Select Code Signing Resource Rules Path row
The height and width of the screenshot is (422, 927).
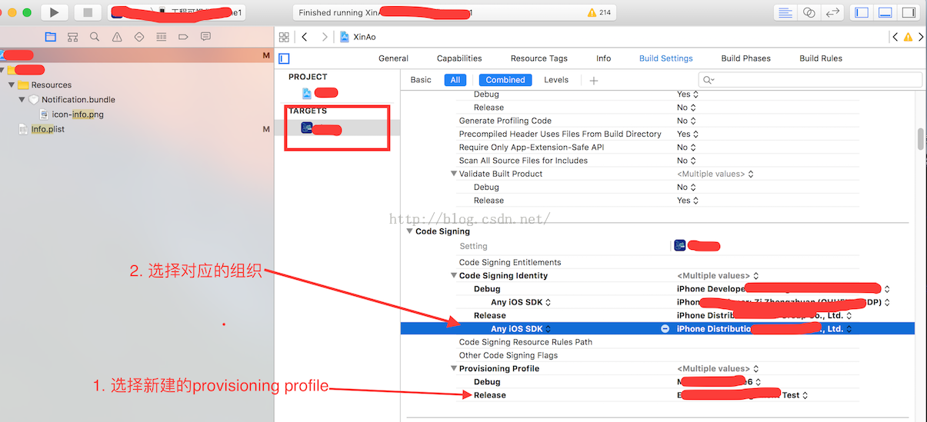[x=657, y=342]
